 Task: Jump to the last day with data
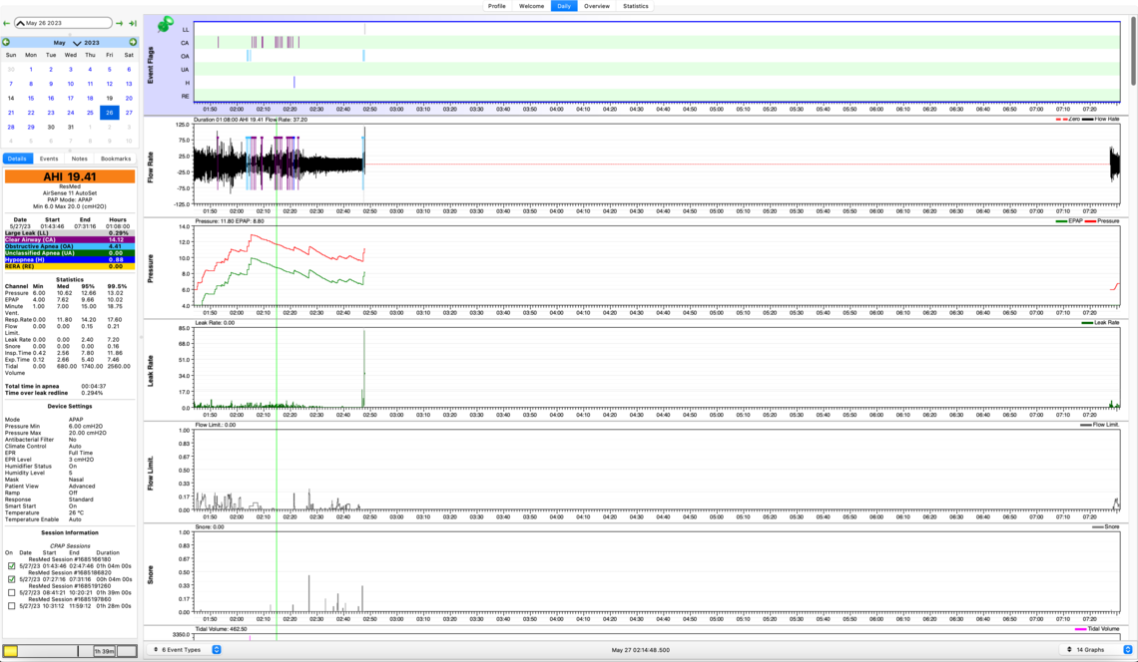(x=132, y=23)
